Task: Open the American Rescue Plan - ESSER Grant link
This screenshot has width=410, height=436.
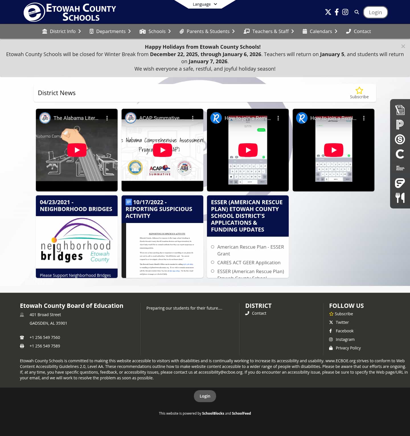Action: click(251, 250)
